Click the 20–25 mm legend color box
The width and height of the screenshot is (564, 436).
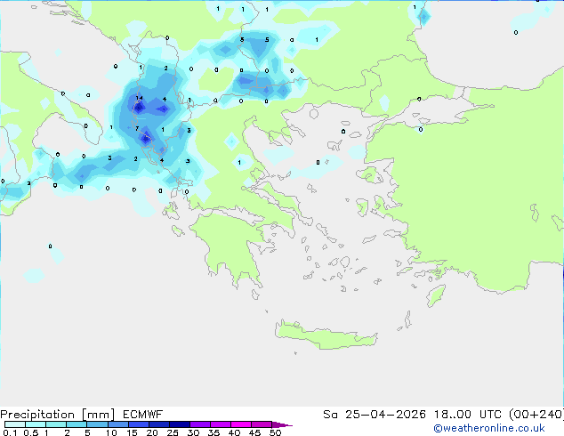(x=159, y=424)
